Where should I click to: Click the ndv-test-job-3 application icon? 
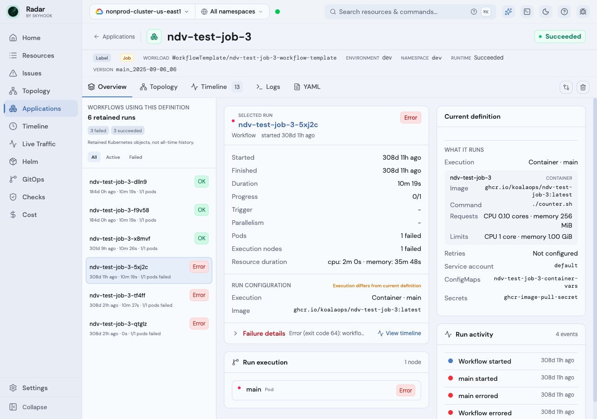[154, 37]
